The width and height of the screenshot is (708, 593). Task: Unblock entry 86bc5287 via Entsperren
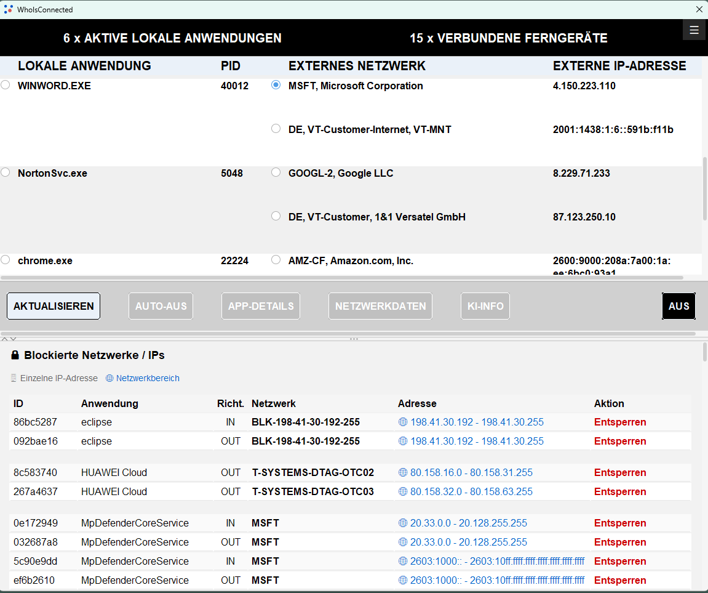(620, 422)
